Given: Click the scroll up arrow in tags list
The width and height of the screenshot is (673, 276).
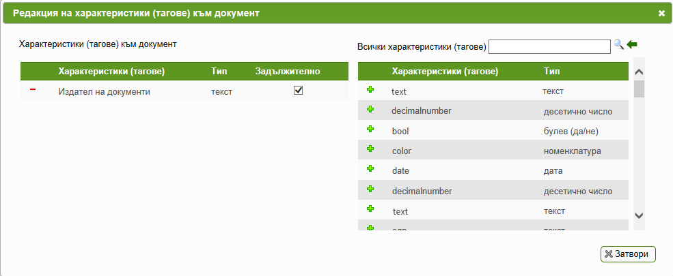Looking at the screenshot, I should tap(639, 72).
